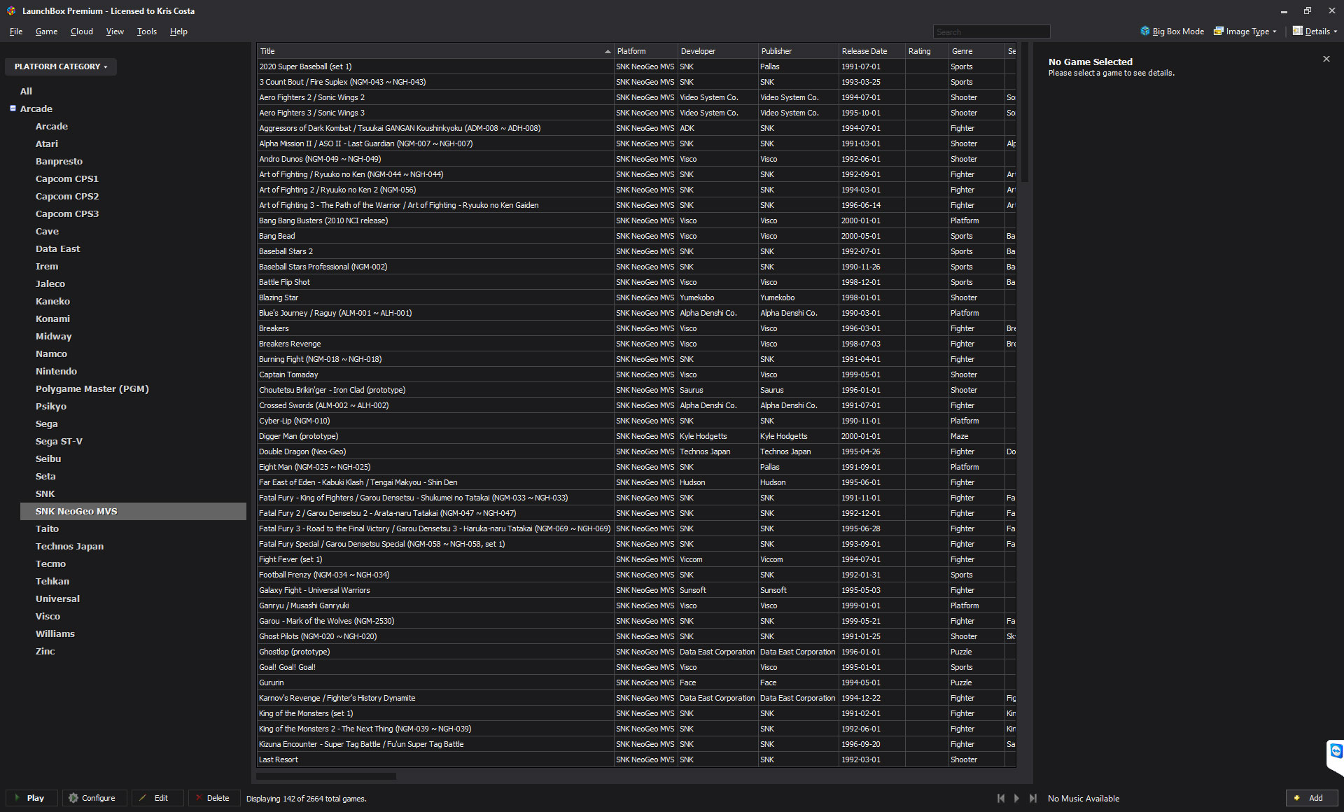The height and width of the screenshot is (812, 1344).
Task: Click the TeamViewer side tab icon
Action: (1336, 752)
